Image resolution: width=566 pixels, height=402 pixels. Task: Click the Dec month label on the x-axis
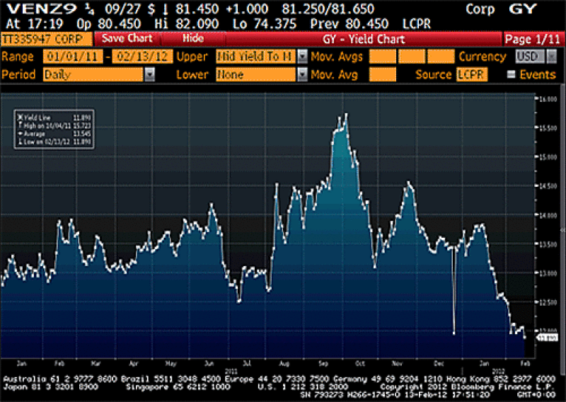point(439,363)
